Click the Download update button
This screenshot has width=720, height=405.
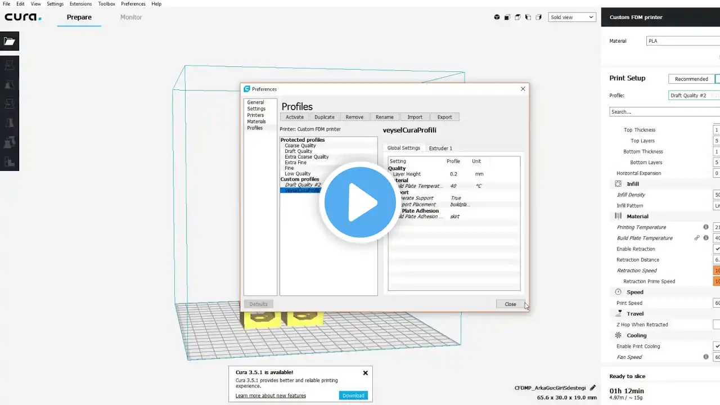pyautogui.click(x=353, y=395)
